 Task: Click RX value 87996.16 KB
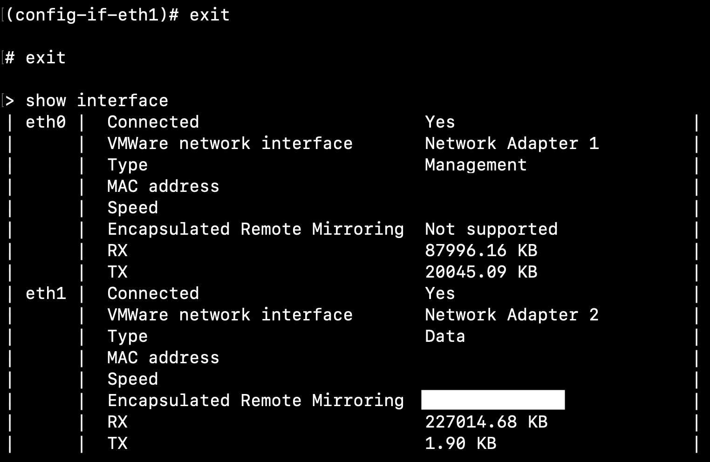[481, 251]
